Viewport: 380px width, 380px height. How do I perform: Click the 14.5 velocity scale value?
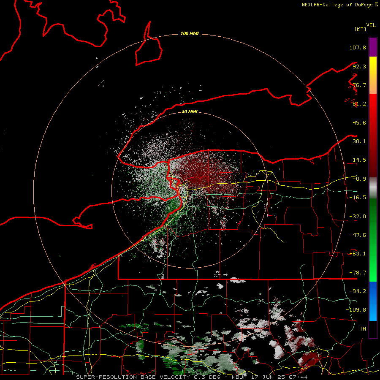pyautogui.click(x=359, y=160)
